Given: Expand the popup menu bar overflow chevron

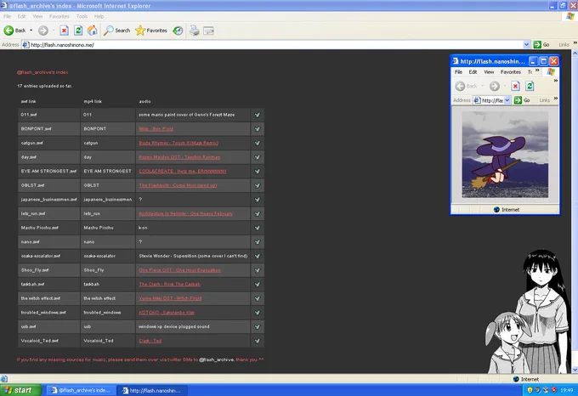Looking at the screenshot, I should [x=537, y=71].
